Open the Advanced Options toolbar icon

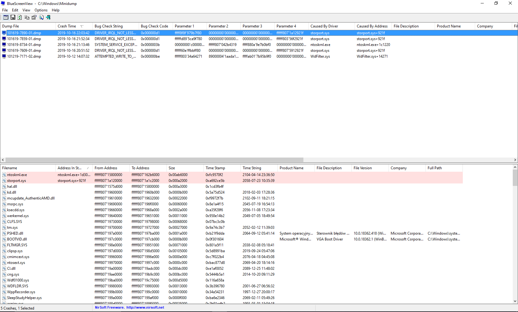[x=6, y=17]
